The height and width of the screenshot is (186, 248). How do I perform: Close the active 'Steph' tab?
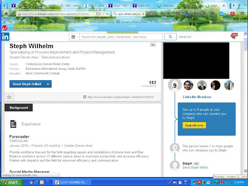[224, 5]
